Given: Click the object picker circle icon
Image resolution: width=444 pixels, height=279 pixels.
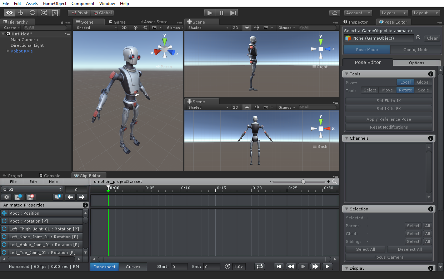Looking at the screenshot, I should coord(418,38).
